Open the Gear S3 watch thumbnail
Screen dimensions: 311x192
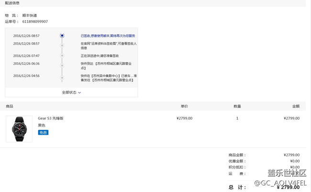pos(19,129)
